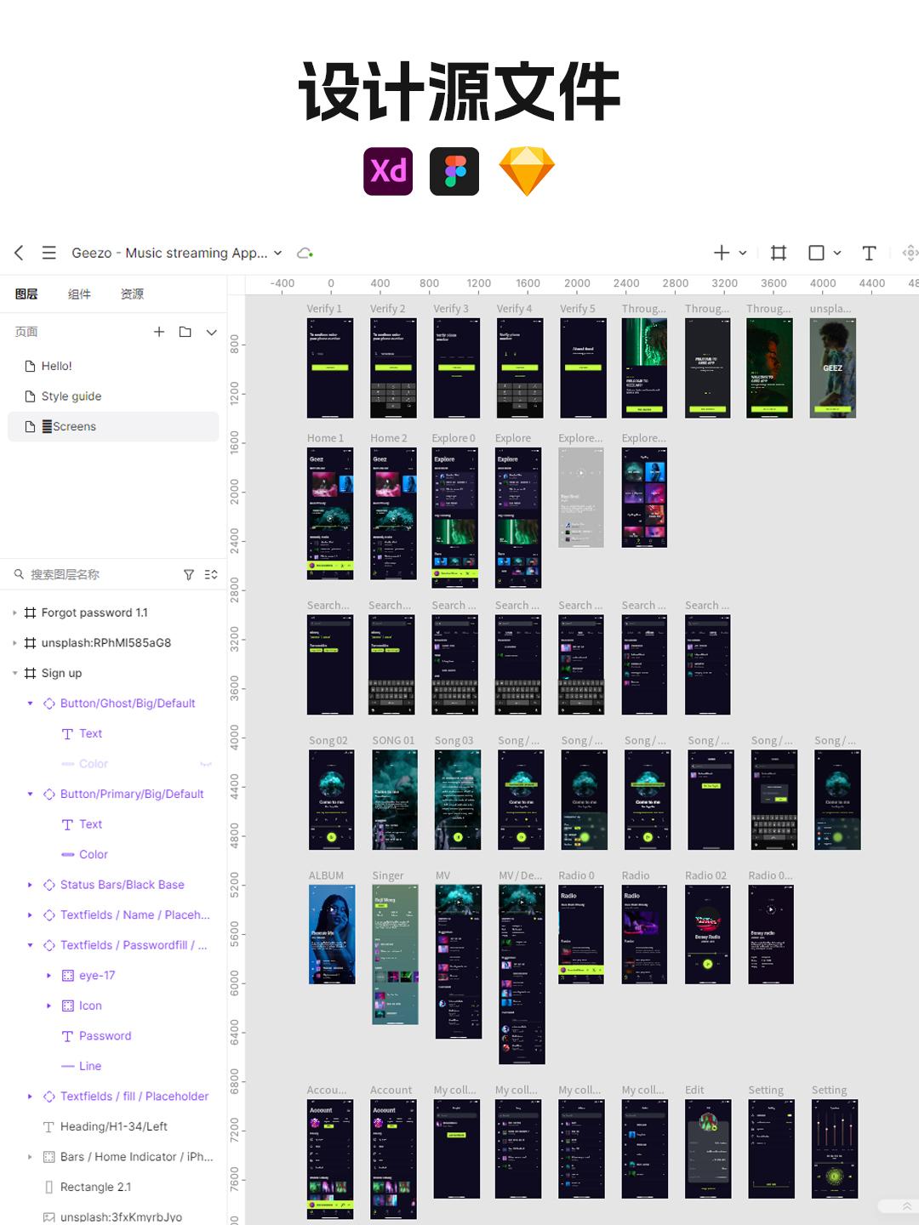919x1225 pixels.
Task: Click the layer filter funnel icon
Action: pyautogui.click(x=189, y=575)
